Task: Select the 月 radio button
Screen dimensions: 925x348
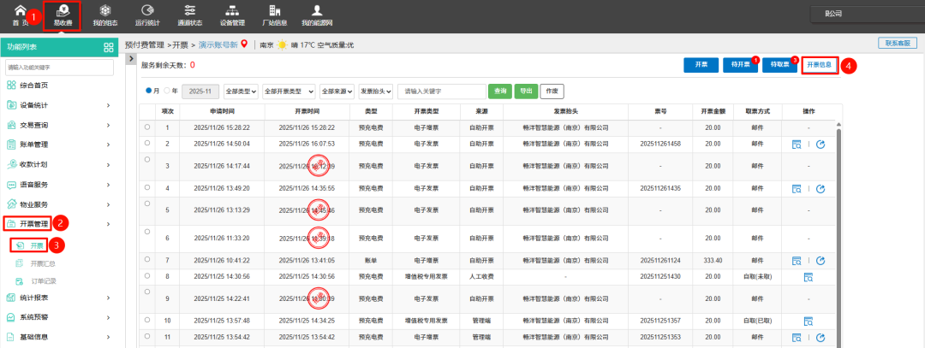Action: click(x=148, y=91)
